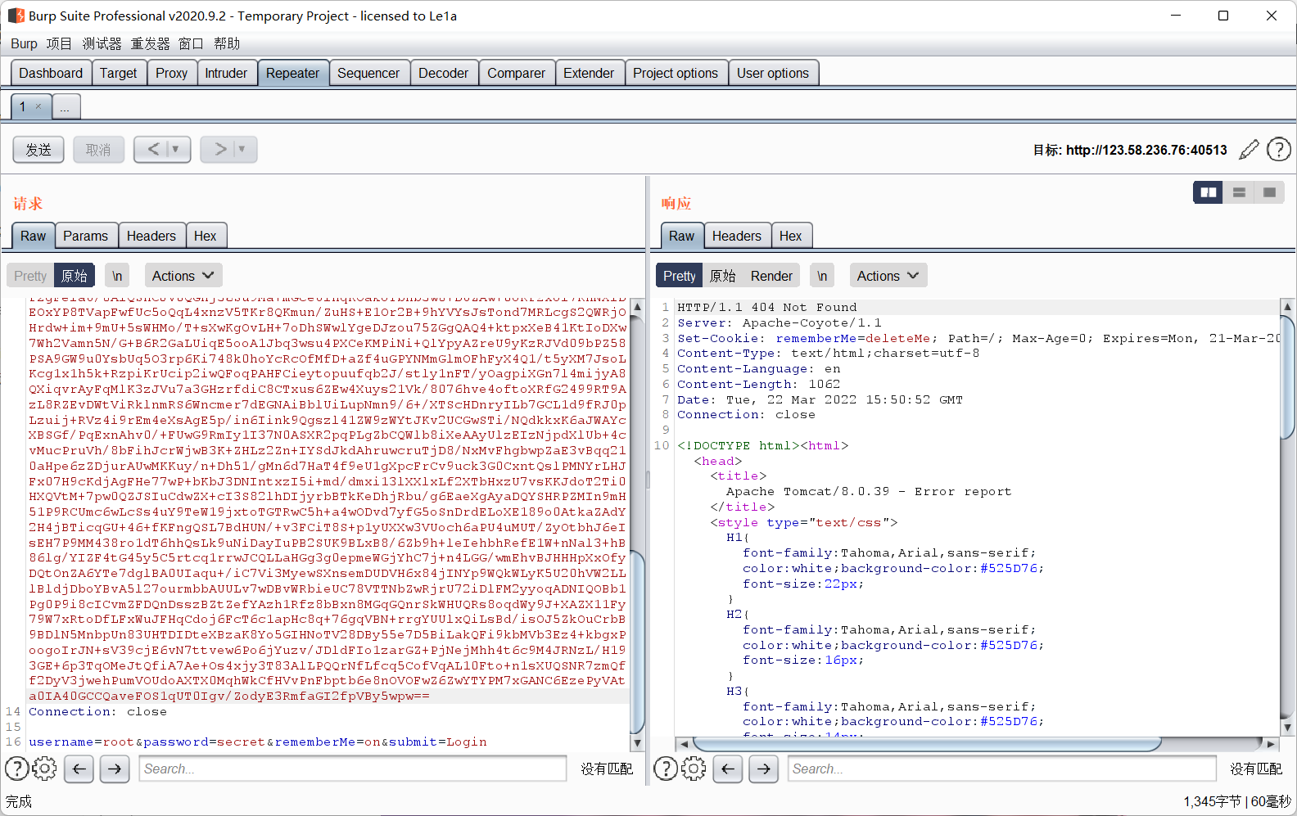Switch to the Project options tab

pyautogui.click(x=676, y=73)
